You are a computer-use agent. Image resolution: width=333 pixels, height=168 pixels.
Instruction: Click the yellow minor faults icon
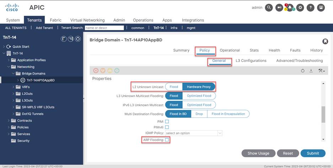[110, 71]
